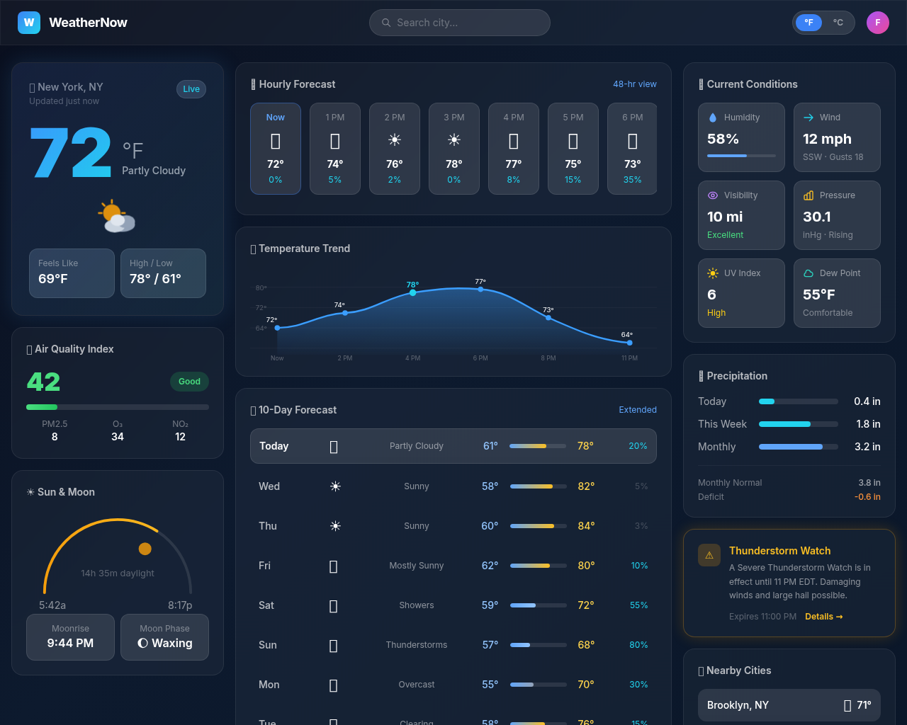
Task: Click the O₃ value 34
Action: coord(118,437)
